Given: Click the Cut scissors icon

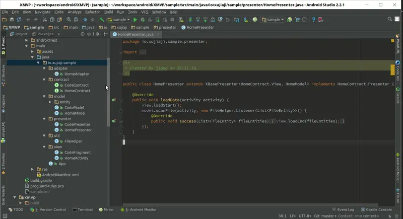Looking at the screenshot, I should pyautogui.click(x=44, y=20).
